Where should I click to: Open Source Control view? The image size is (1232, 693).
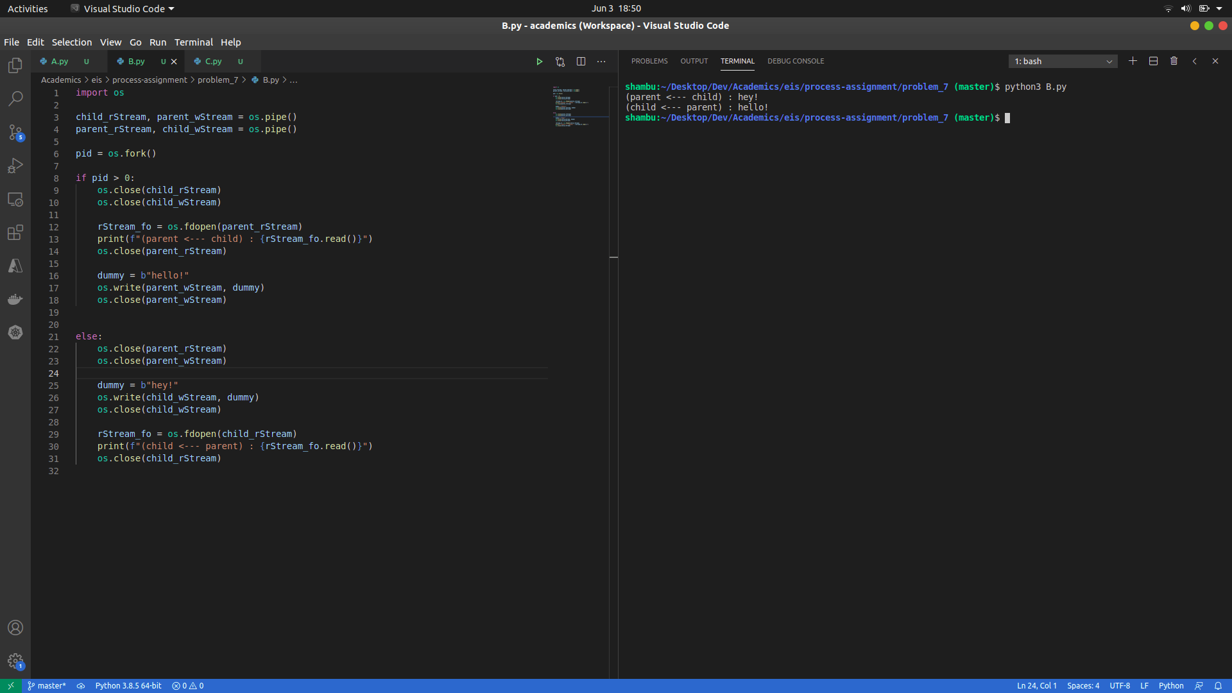[15, 133]
